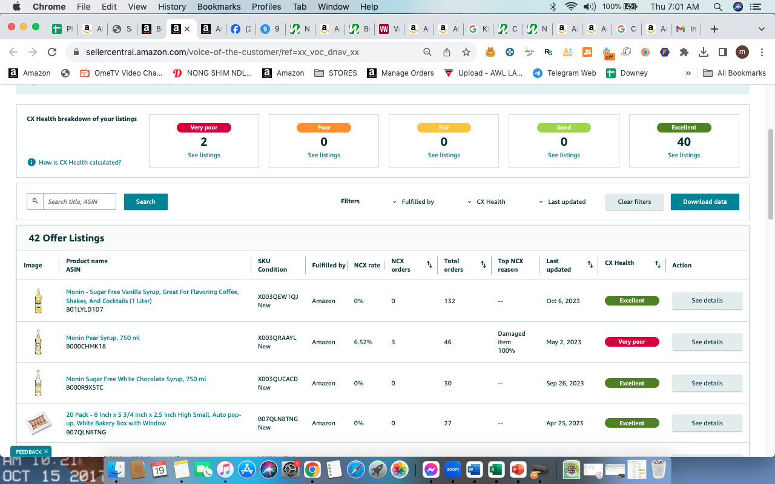See listings under the Very poor card
Screen dimensions: 775x484
tap(204, 155)
